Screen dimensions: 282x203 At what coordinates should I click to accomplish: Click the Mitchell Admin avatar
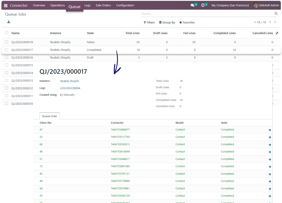(256, 5)
